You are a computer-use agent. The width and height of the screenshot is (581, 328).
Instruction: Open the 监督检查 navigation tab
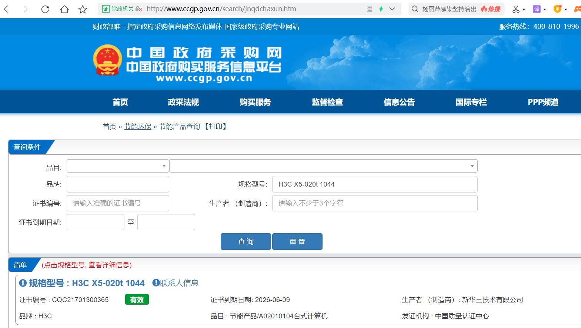[x=327, y=102]
